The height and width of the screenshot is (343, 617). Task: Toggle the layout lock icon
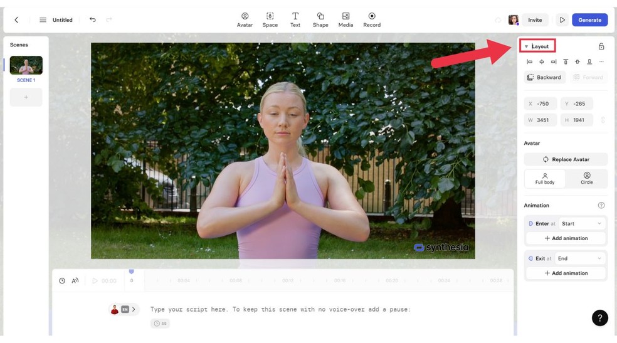pos(601,46)
